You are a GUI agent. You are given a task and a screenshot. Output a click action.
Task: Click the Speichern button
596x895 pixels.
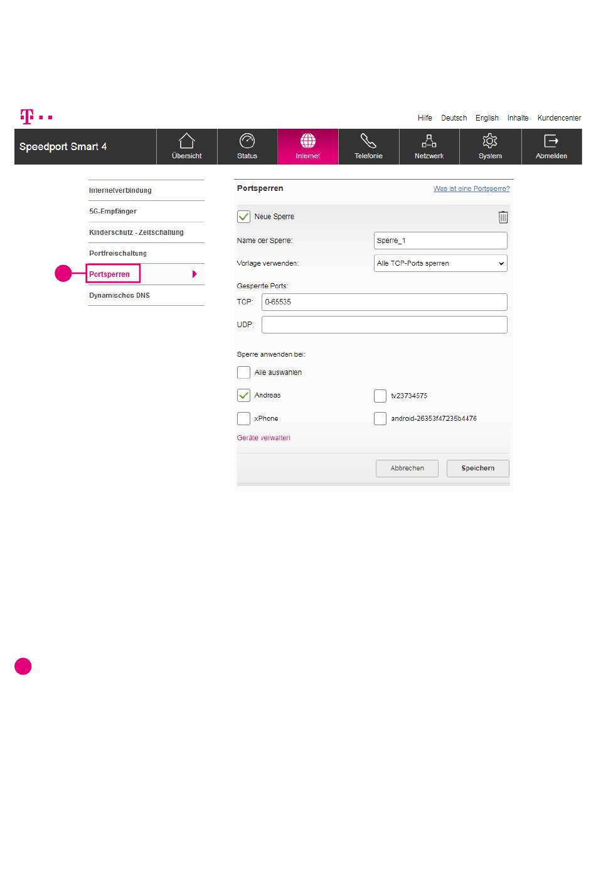pos(478,469)
